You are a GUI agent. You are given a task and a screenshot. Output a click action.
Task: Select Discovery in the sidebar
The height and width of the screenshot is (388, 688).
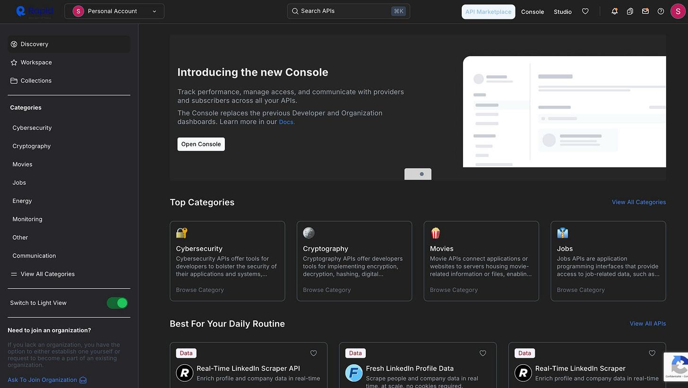(x=69, y=44)
